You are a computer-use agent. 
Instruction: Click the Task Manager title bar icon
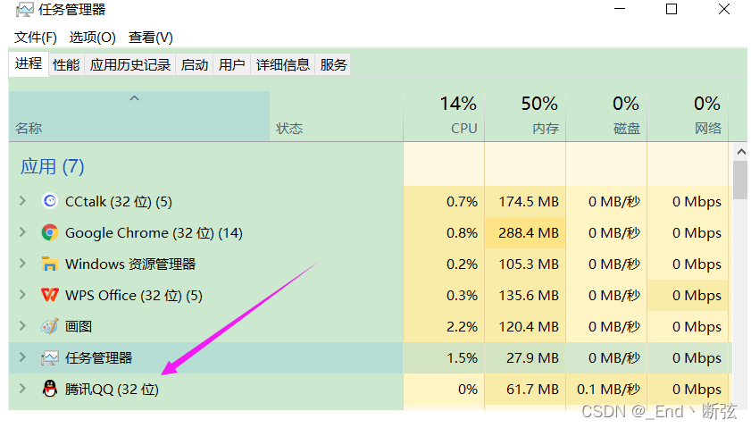coord(24,10)
